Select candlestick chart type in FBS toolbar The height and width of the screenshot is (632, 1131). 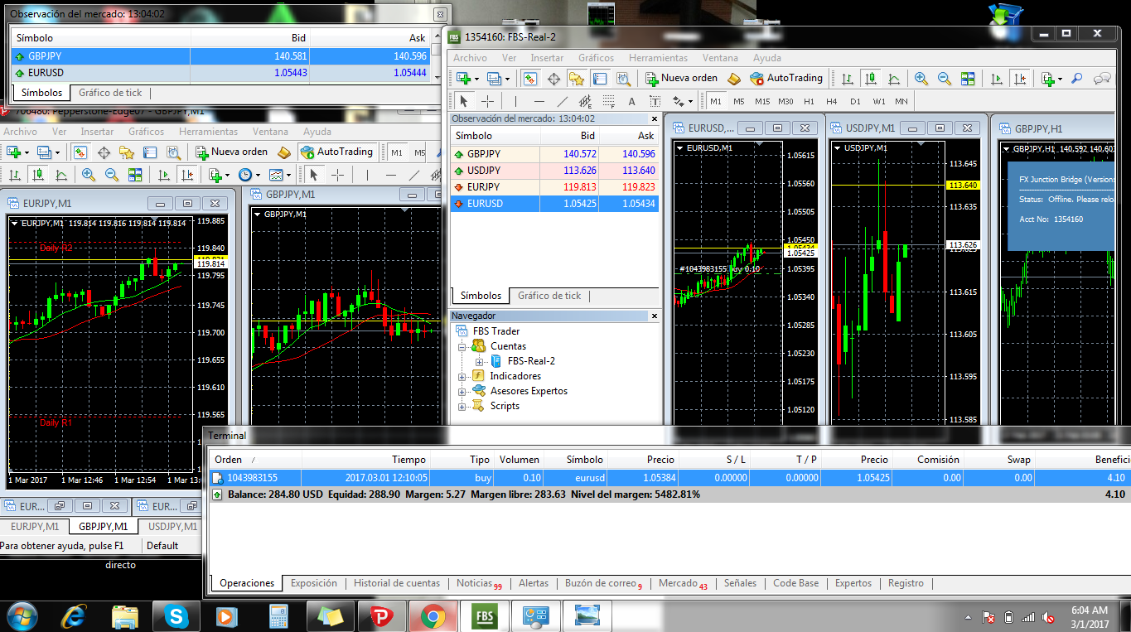point(871,78)
